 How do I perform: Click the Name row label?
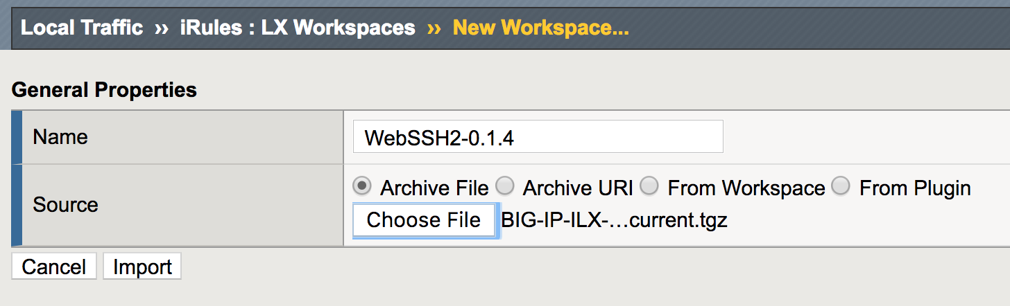(60, 136)
